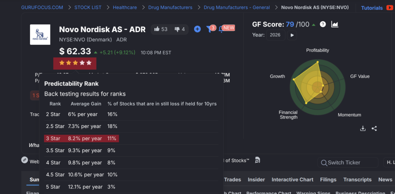Click the website link chain icon
395x194 pixels.
coord(25,160)
